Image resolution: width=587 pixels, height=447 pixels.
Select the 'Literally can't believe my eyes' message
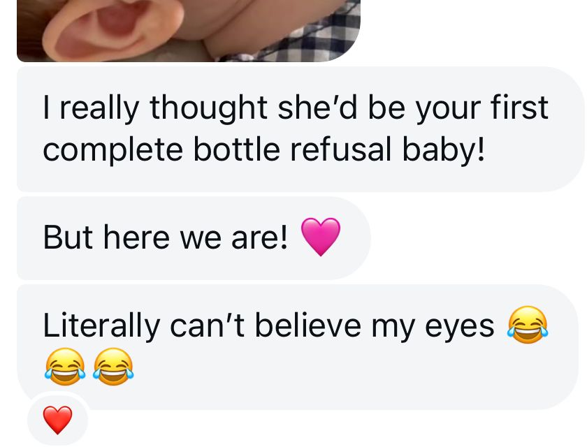(298, 346)
